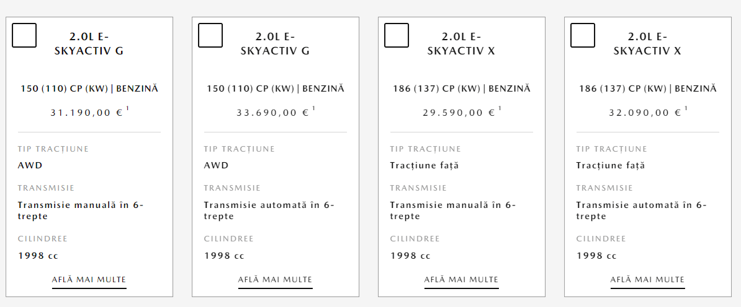Click the second 2.0L E-Skyactiv G heading
741x307 pixels.
(276, 44)
